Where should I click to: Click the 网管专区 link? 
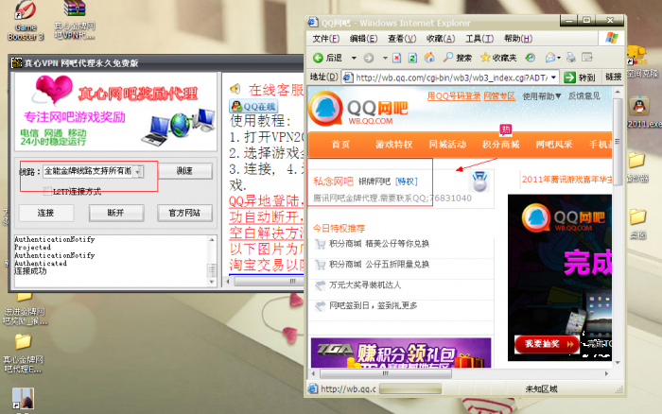click(x=499, y=95)
